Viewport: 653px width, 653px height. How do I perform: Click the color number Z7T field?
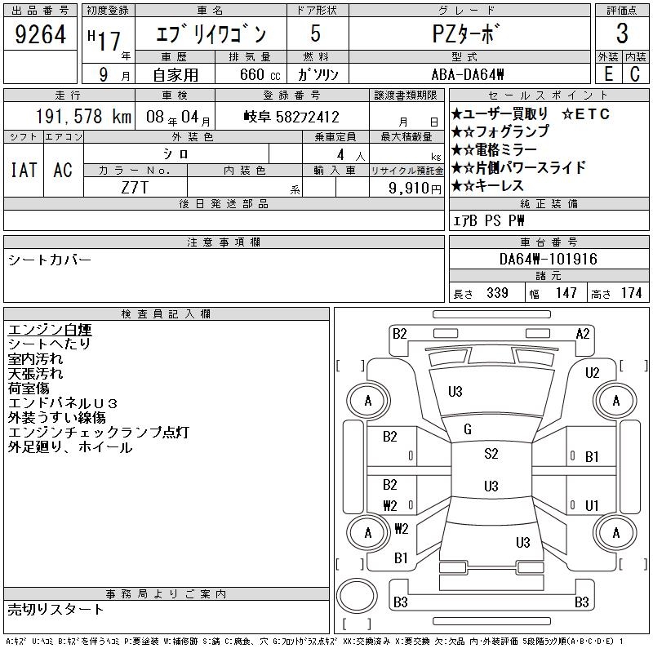135,187
